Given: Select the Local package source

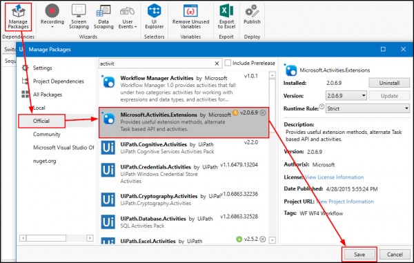Looking at the screenshot, I should coord(39,108).
